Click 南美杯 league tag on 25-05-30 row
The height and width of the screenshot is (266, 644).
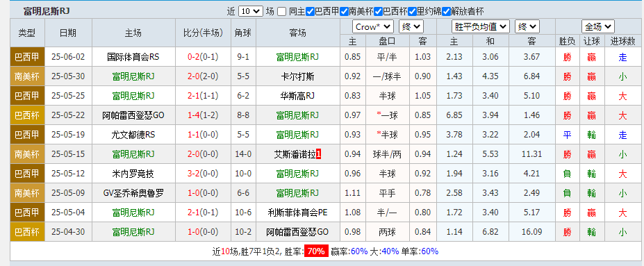27,76
